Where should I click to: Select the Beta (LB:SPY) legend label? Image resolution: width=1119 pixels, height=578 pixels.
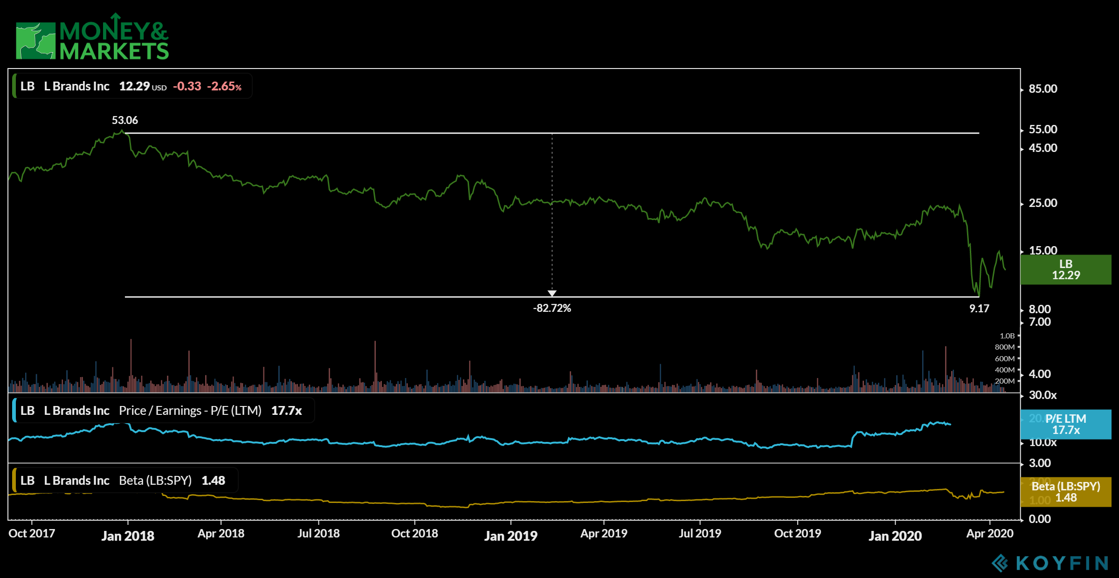pos(155,481)
